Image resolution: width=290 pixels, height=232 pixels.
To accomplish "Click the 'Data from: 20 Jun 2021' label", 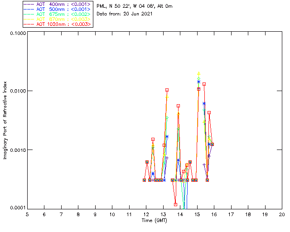I will [125, 14].
